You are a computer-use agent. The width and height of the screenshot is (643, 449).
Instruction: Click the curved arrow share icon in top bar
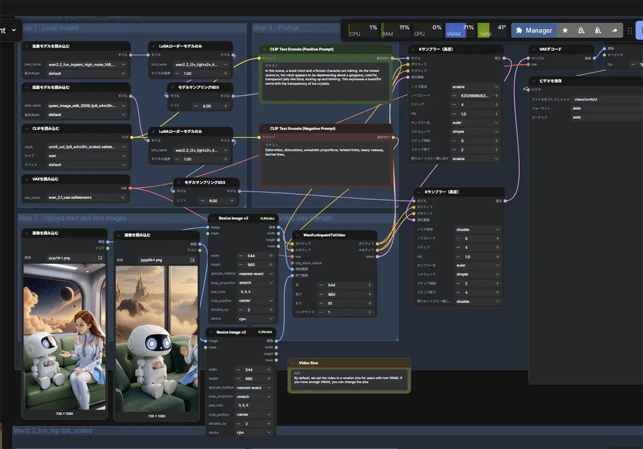point(615,31)
